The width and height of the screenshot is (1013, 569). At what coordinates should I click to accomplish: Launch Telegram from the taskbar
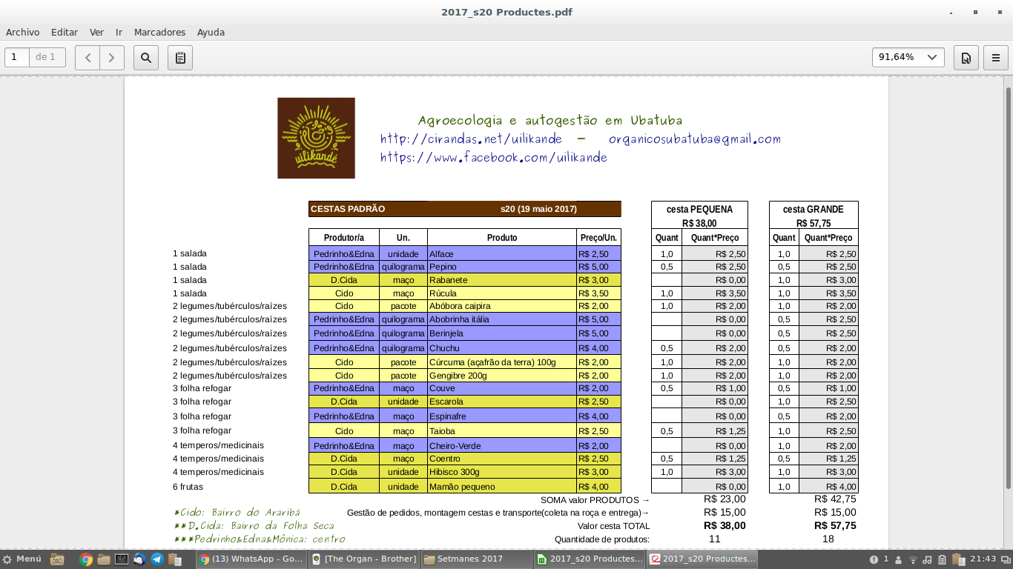[157, 559]
